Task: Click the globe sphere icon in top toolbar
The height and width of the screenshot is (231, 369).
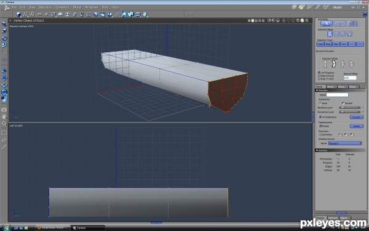Action: point(95,14)
